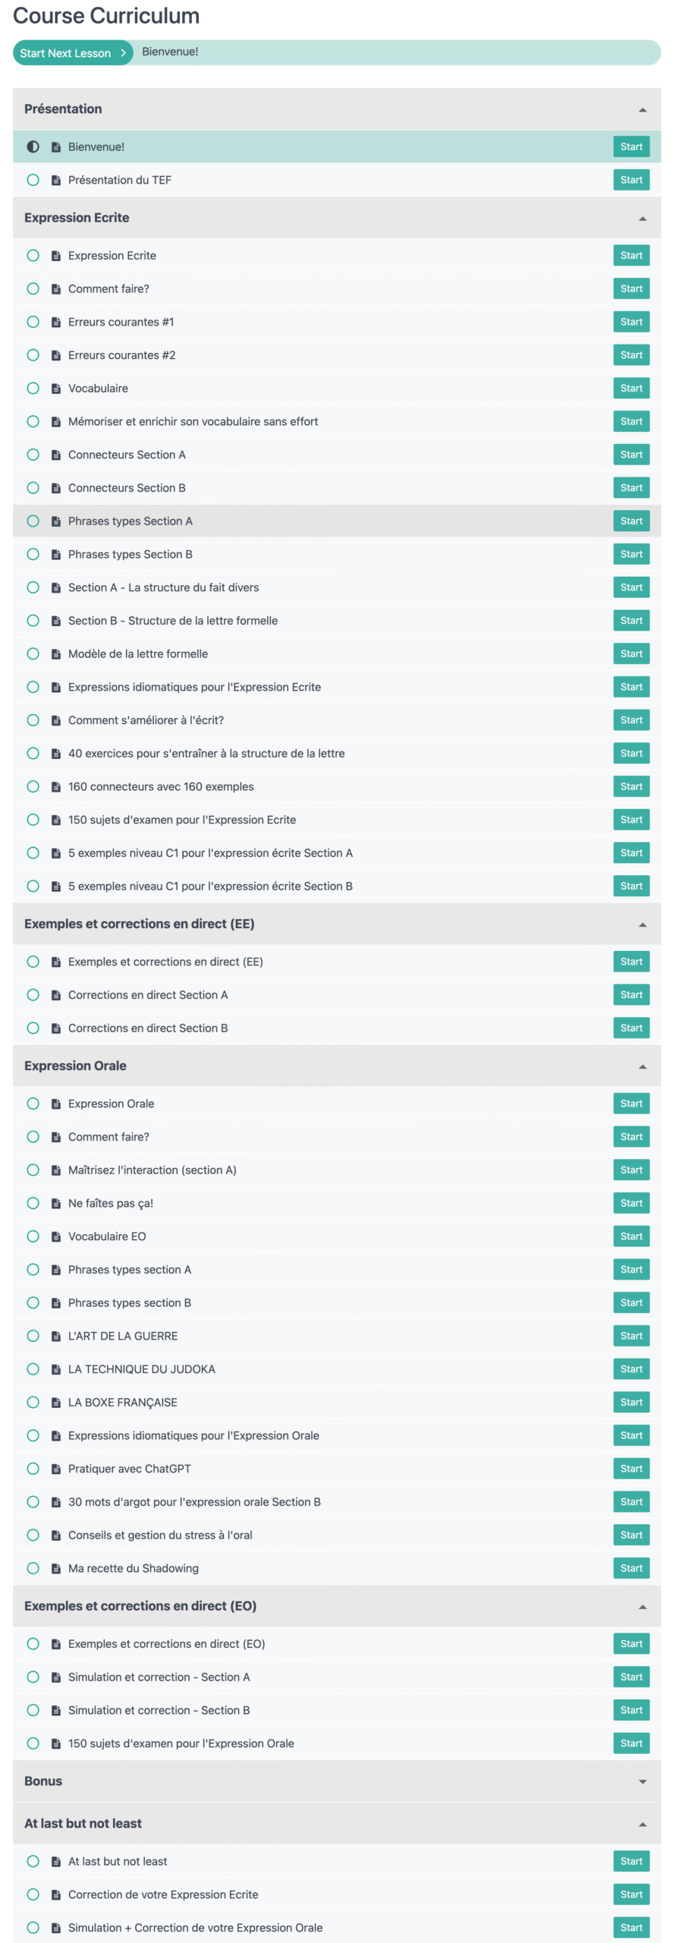Mark Connecteurs Section B completion circle

coord(33,488)
